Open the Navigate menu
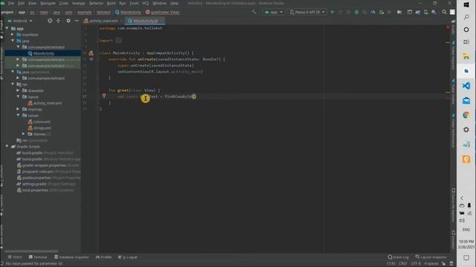 [x=48, y=3]
